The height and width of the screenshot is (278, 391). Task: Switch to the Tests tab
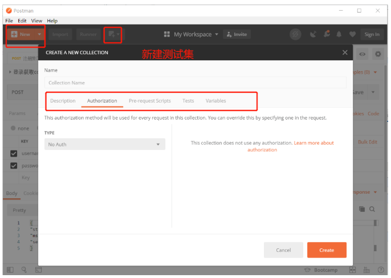pos(188,101)
